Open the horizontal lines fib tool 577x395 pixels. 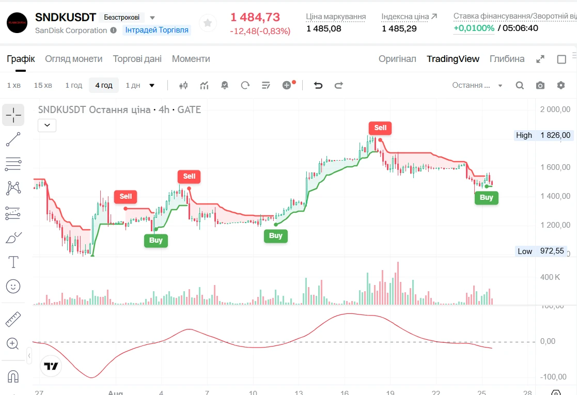pyautogui.click(x=13, y=164)
